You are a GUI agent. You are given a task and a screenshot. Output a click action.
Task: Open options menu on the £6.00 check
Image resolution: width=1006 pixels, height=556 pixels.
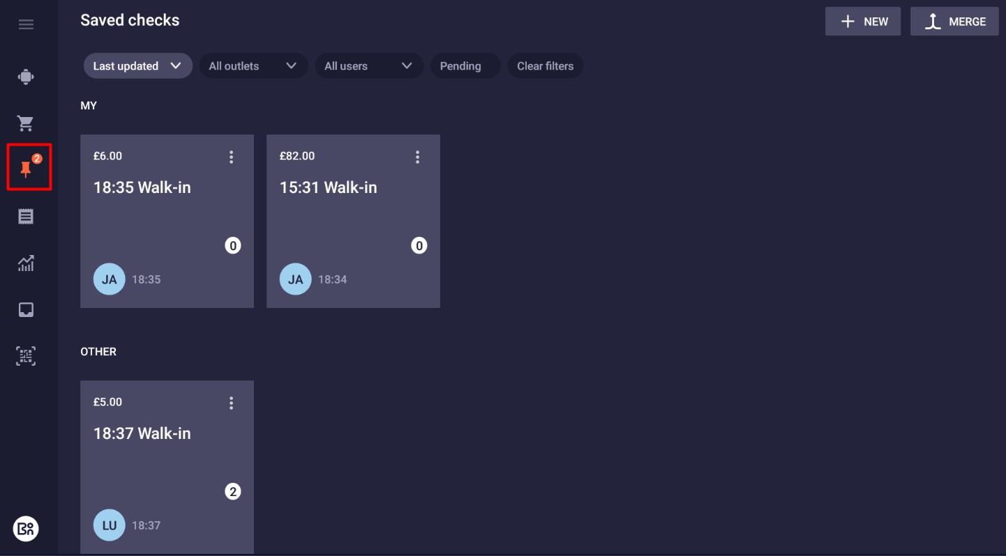232,156
